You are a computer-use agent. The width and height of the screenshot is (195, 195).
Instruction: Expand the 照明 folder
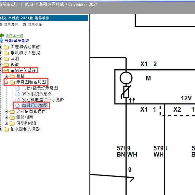click(1, 59)
